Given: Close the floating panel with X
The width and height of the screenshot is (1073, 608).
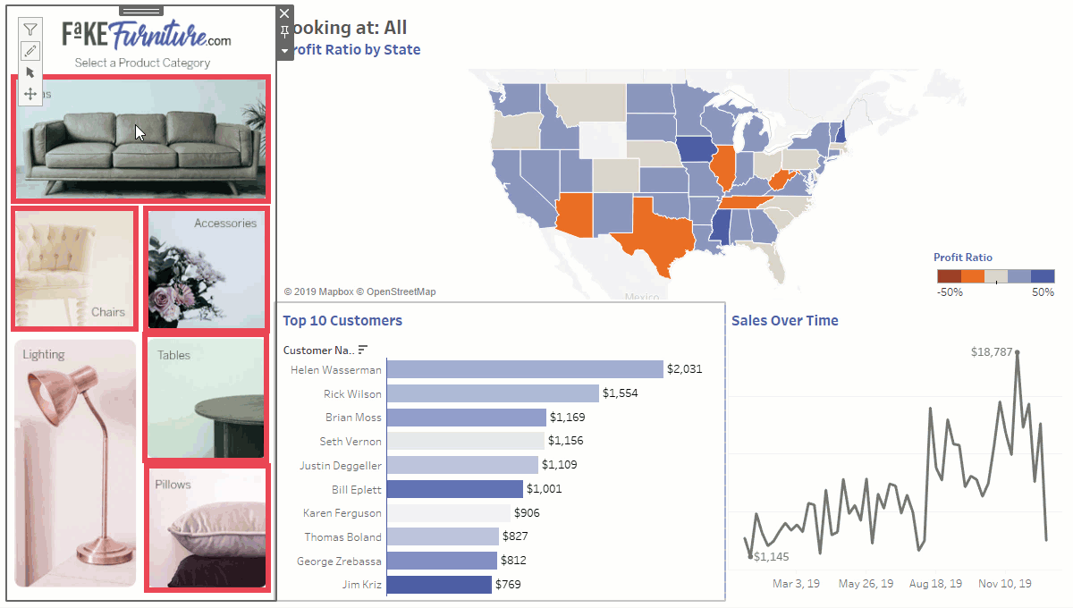Looking at the screenshot, I should (285, 13).
